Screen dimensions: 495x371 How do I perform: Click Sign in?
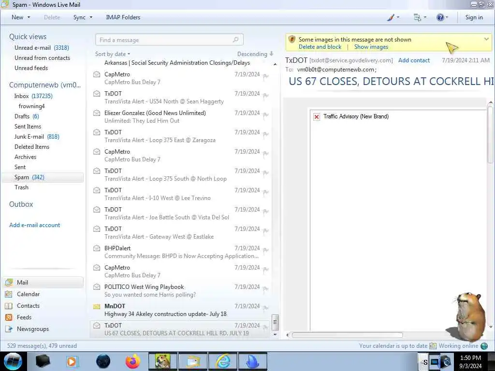click(x=474, y=17)
